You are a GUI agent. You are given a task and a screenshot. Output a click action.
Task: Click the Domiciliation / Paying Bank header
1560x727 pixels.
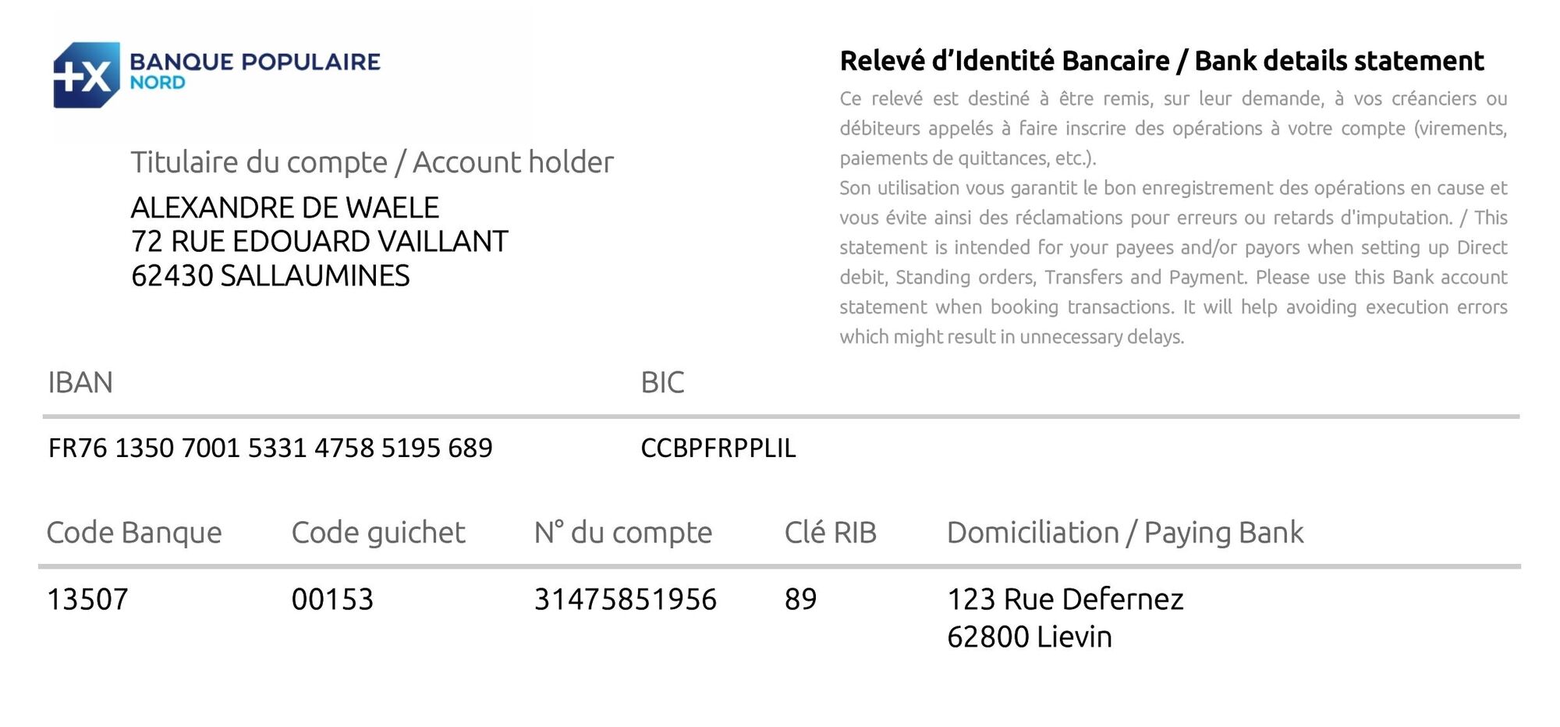(1124, 533)
